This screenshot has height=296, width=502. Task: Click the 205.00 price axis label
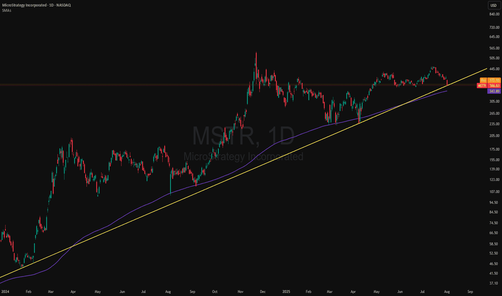(494, 136)
